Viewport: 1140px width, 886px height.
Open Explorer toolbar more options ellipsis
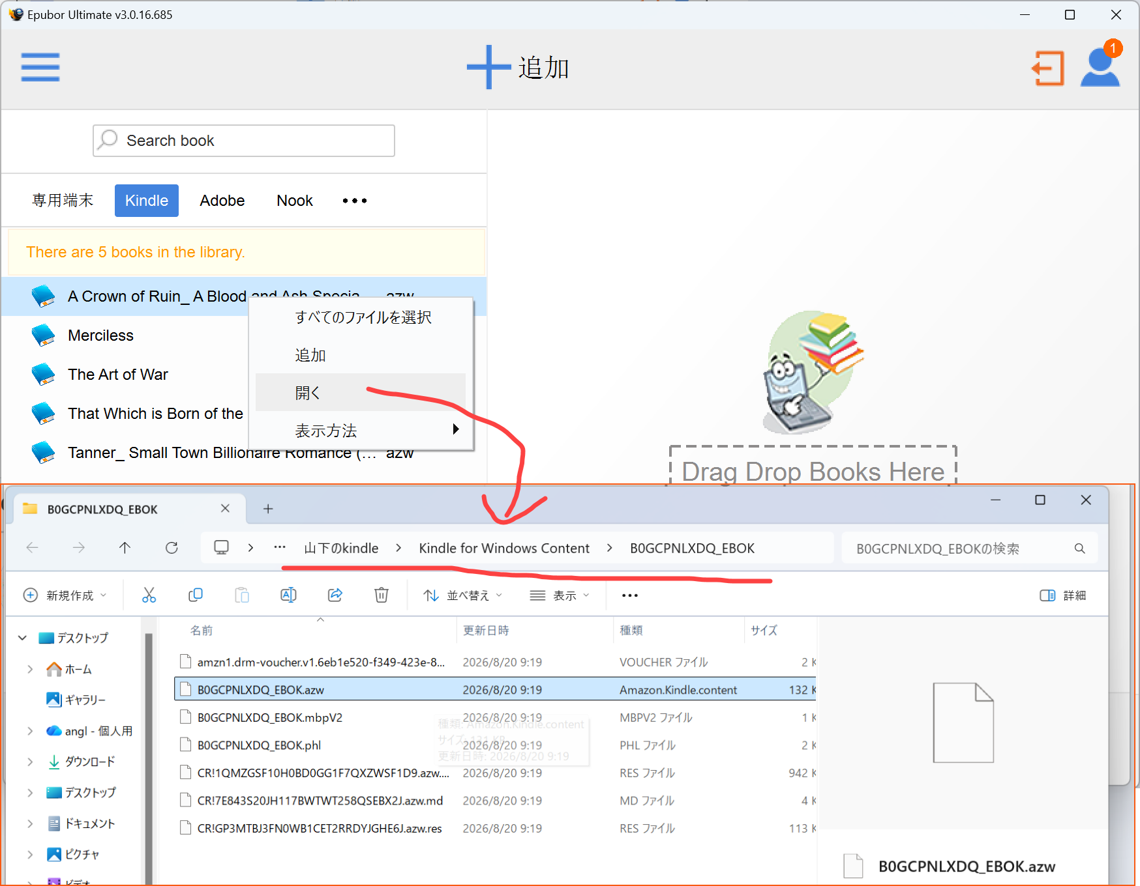(x=630, y=595)
